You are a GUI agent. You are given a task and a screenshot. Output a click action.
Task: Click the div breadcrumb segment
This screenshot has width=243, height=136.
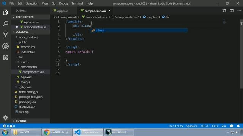166,17
